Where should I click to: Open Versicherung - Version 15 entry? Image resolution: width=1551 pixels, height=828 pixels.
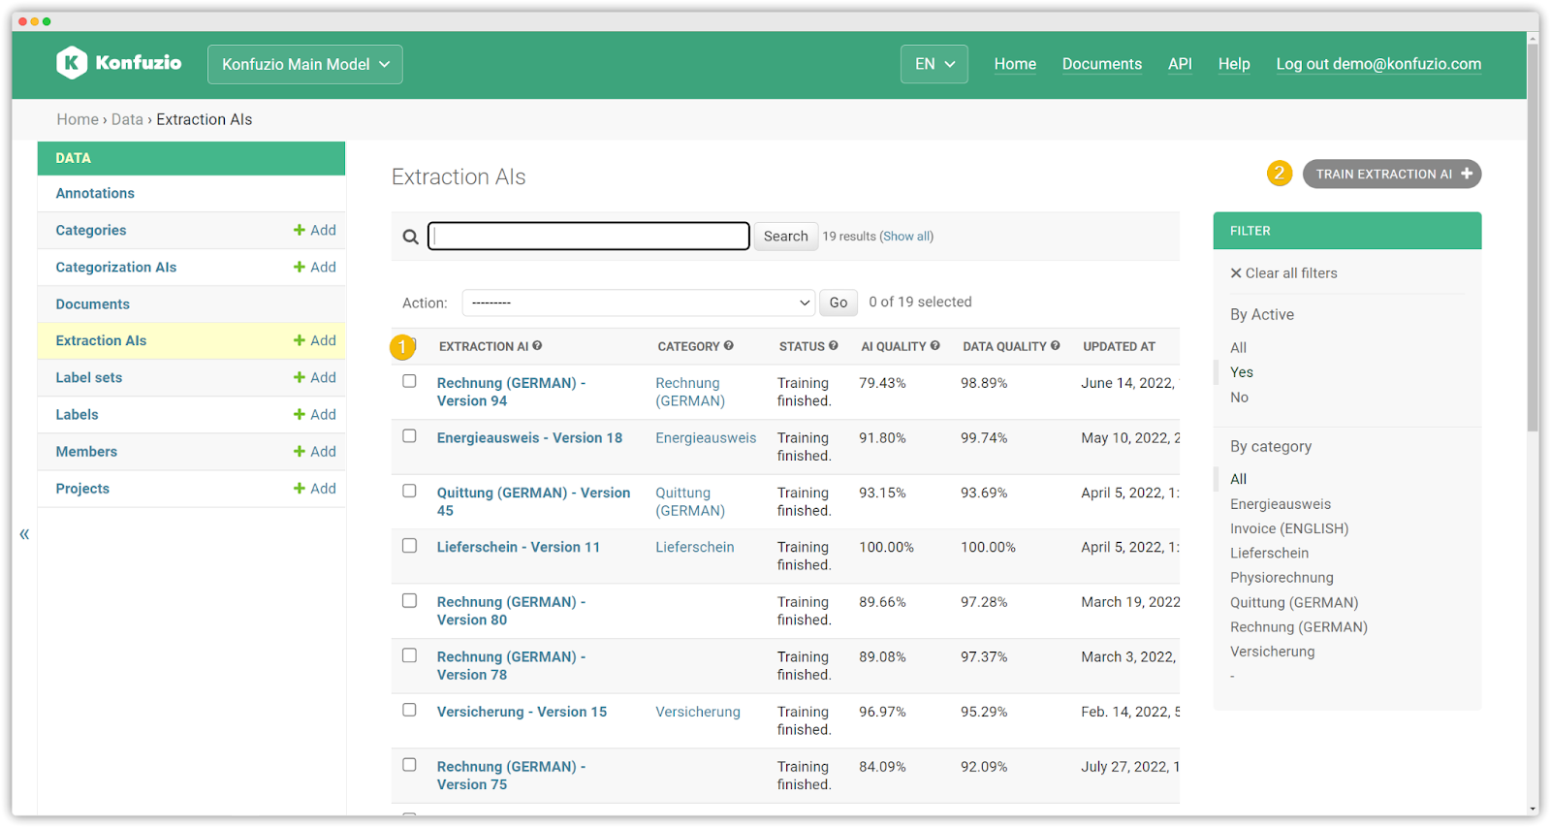(522, 712)
